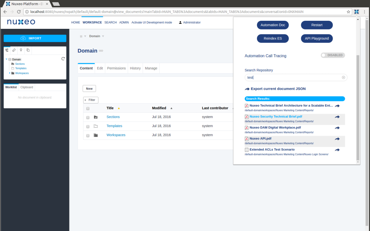Screen dimensions: 370x231
Task: Refresh the navigation tree
Action: tap(63, 59)
